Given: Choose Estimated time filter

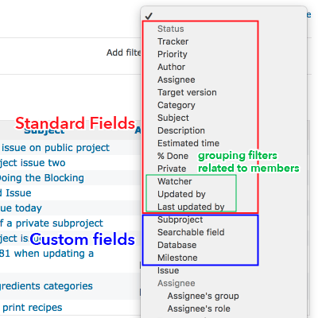Looking at the screenshot, I should point(188,143).
